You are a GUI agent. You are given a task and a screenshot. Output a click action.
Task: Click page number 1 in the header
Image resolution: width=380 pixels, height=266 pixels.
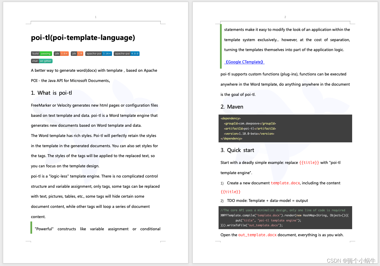[x=95, y=17]
